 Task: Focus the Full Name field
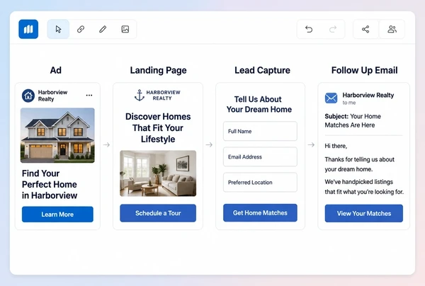click(x=260, y=132)
